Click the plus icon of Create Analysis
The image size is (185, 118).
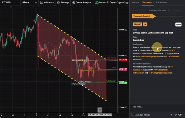[74, 2]
